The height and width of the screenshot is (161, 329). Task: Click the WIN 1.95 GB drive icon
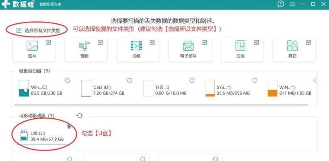click(273, 88)
